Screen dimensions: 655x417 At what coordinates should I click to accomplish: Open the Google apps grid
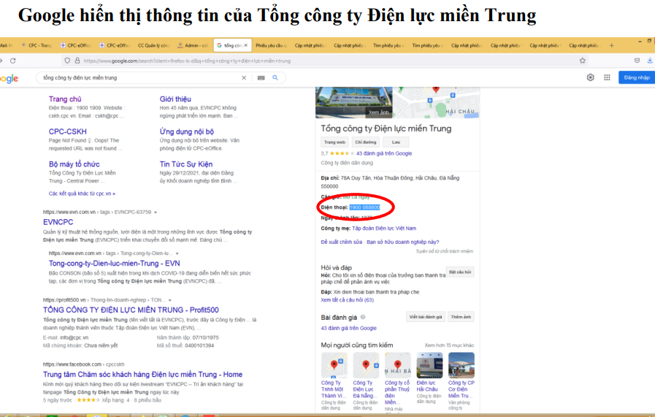tap(607, 77)
